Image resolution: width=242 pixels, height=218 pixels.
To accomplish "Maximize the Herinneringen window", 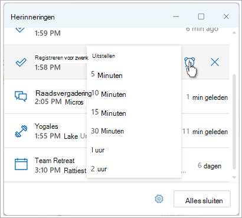I will coord(201,17).
